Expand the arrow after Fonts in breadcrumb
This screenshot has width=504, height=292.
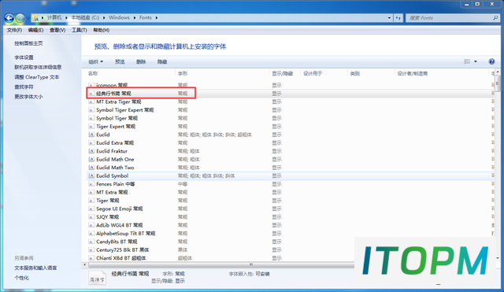[x=157, y=17]
